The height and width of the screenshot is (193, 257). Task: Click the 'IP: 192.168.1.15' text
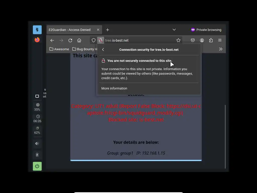pos(151,153)
